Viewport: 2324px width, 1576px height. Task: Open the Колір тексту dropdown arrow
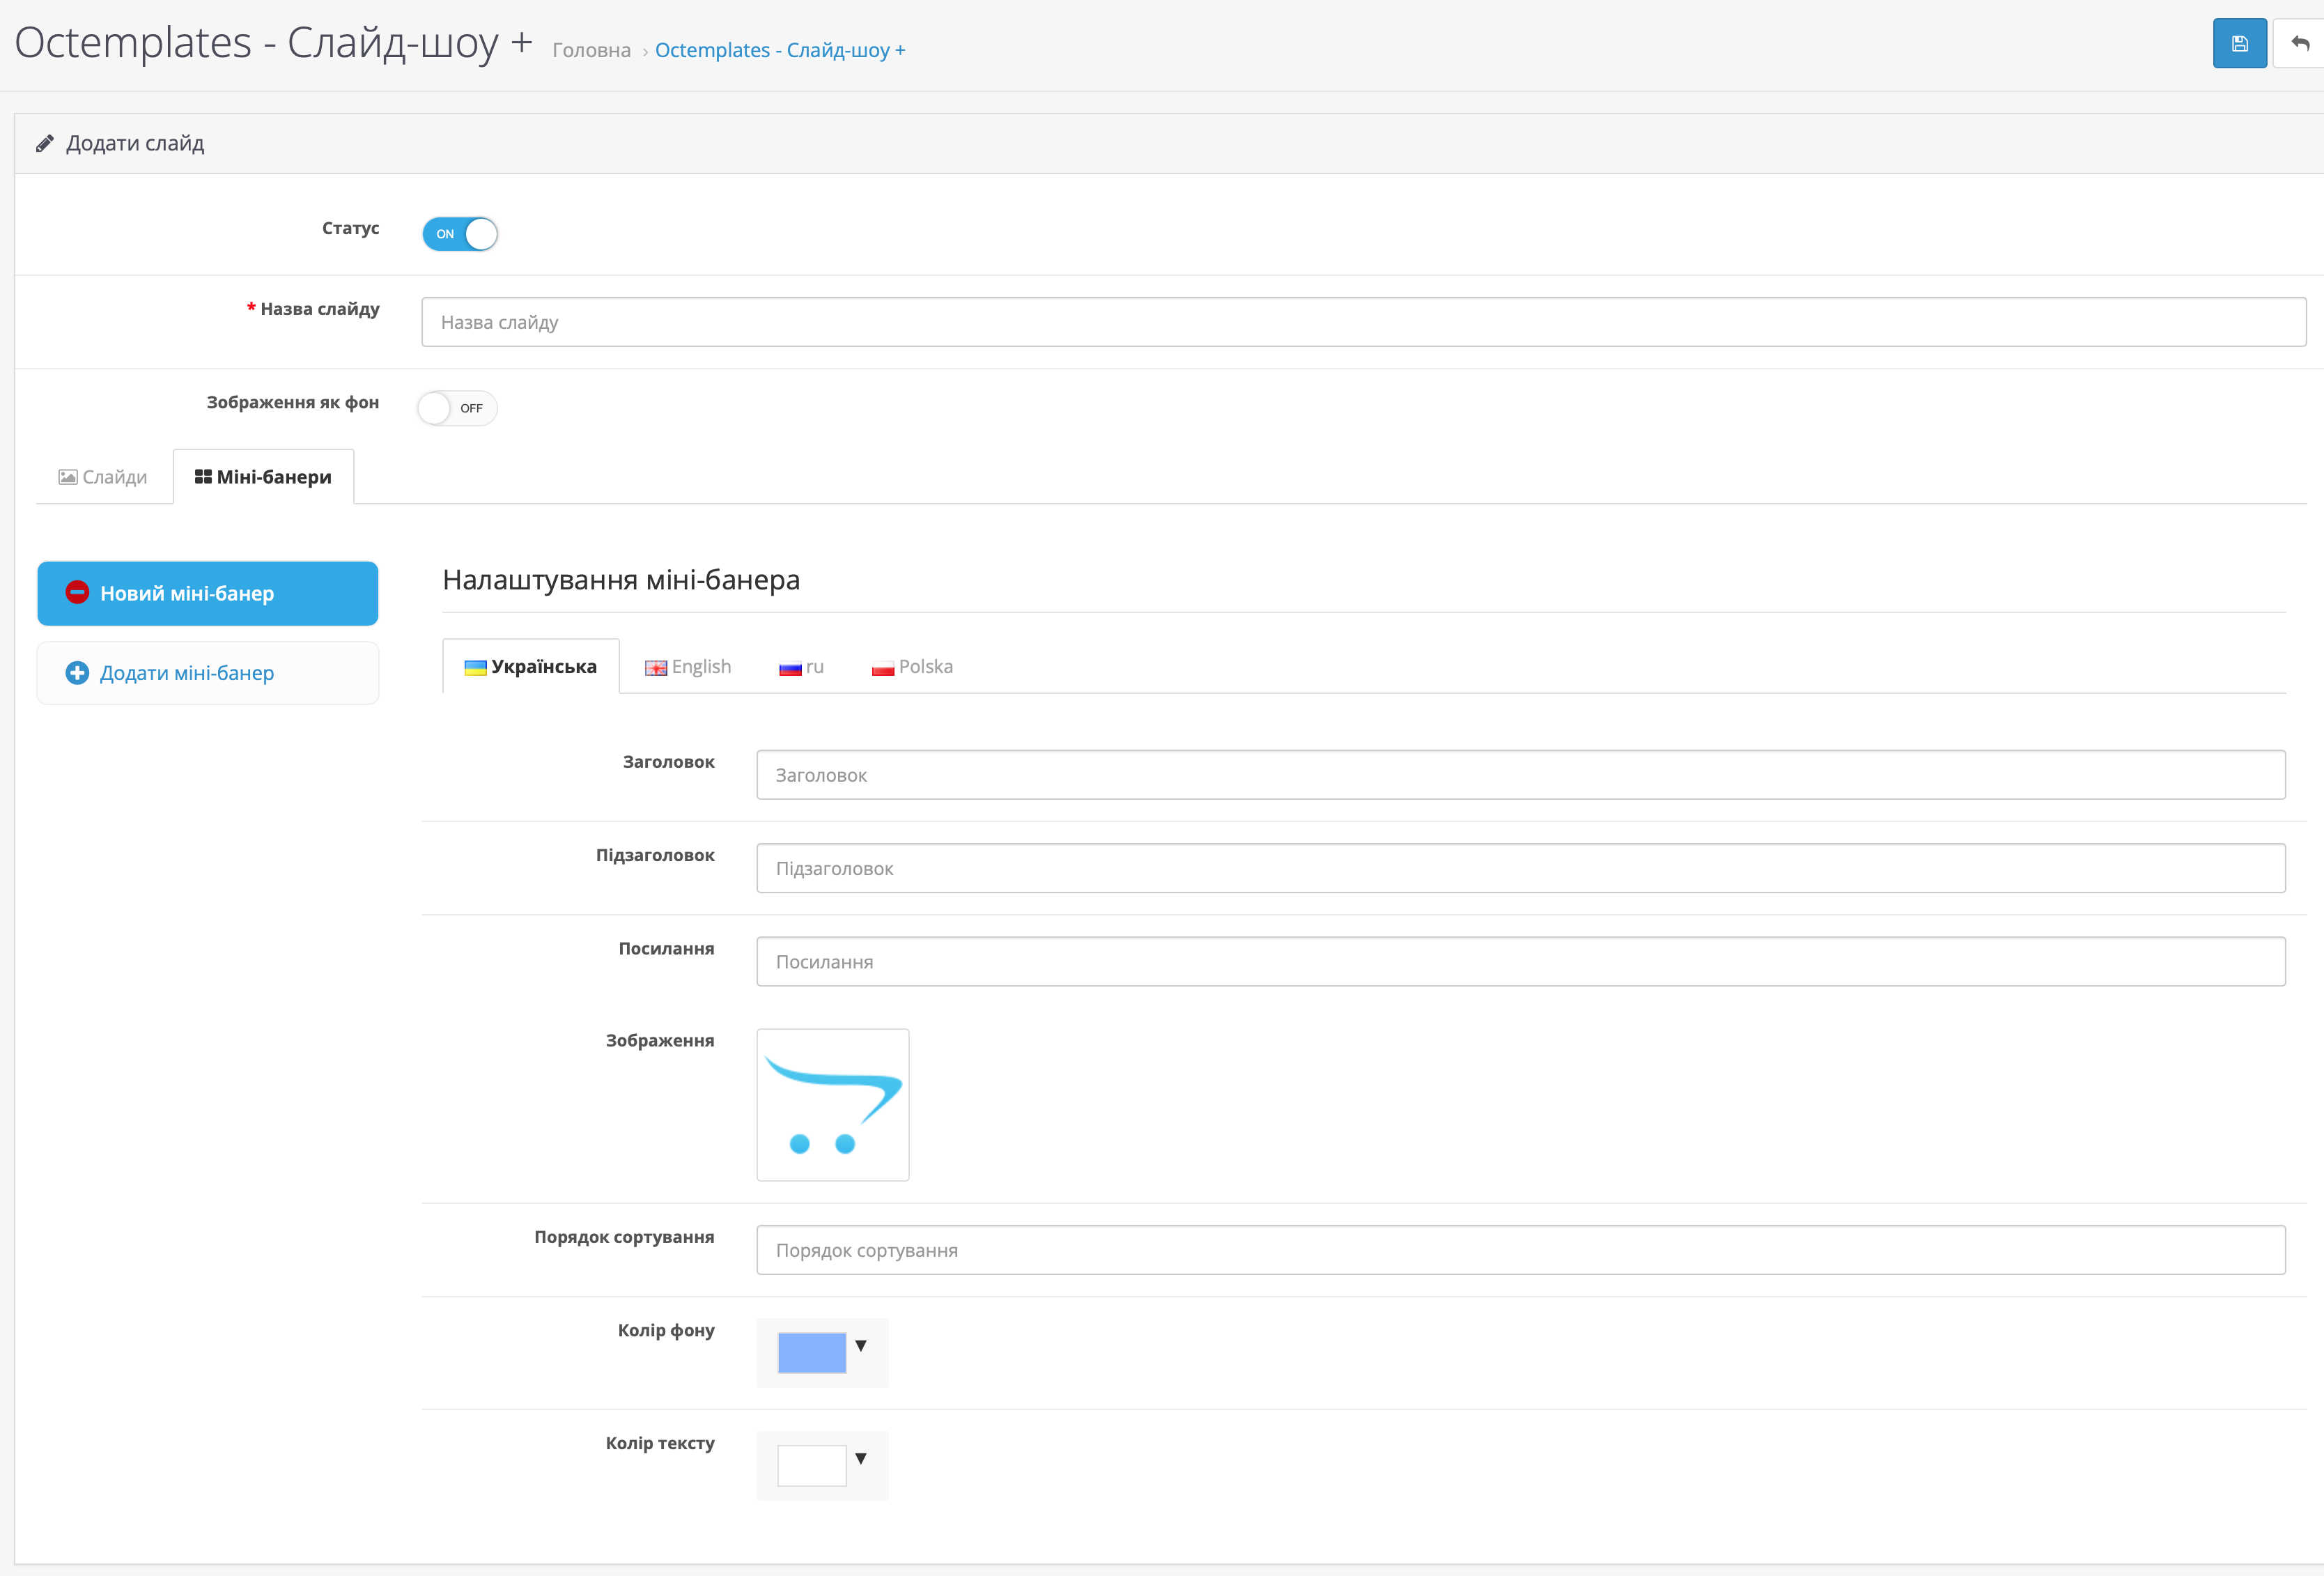(x=861, y=1459)
